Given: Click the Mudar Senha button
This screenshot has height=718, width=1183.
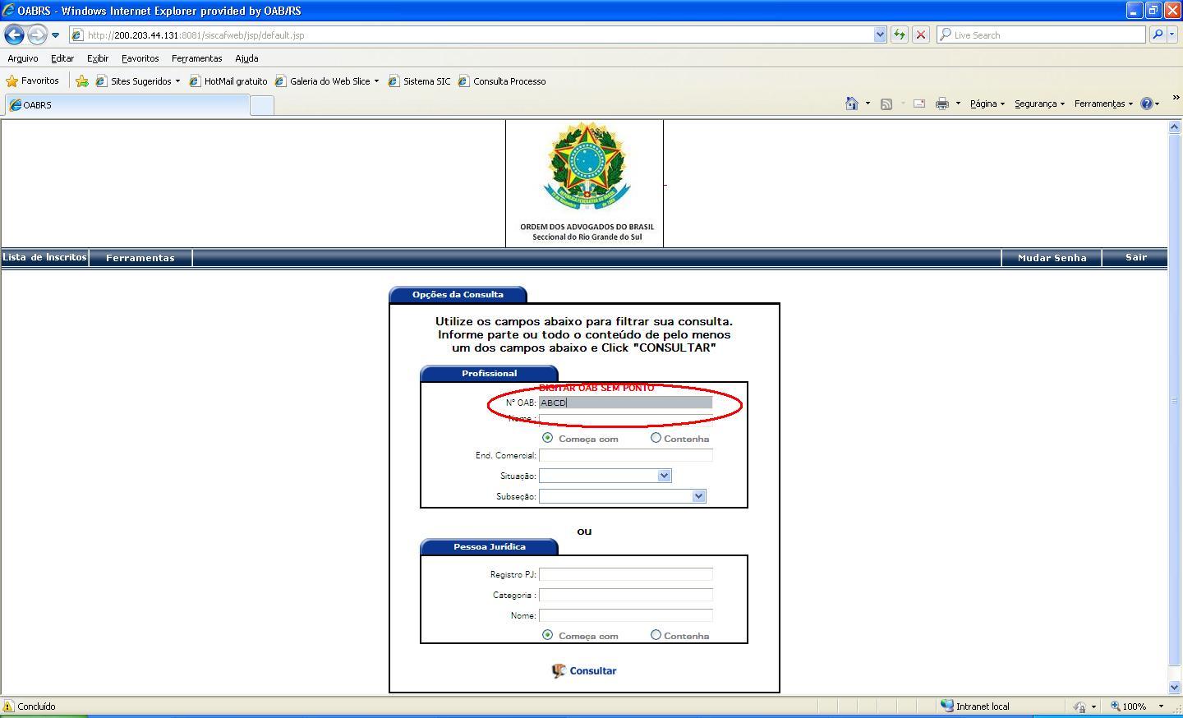Looking at the screenshot, I should 1052,258.
